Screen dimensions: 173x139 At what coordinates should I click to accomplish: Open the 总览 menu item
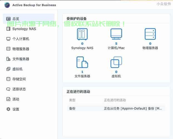29,19
